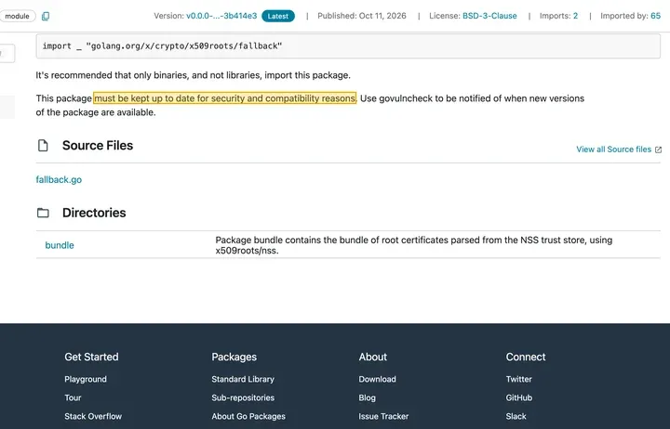The image size is (670, 429).
Task: Open the bundle directory
Action: click(x=60, y=245)
